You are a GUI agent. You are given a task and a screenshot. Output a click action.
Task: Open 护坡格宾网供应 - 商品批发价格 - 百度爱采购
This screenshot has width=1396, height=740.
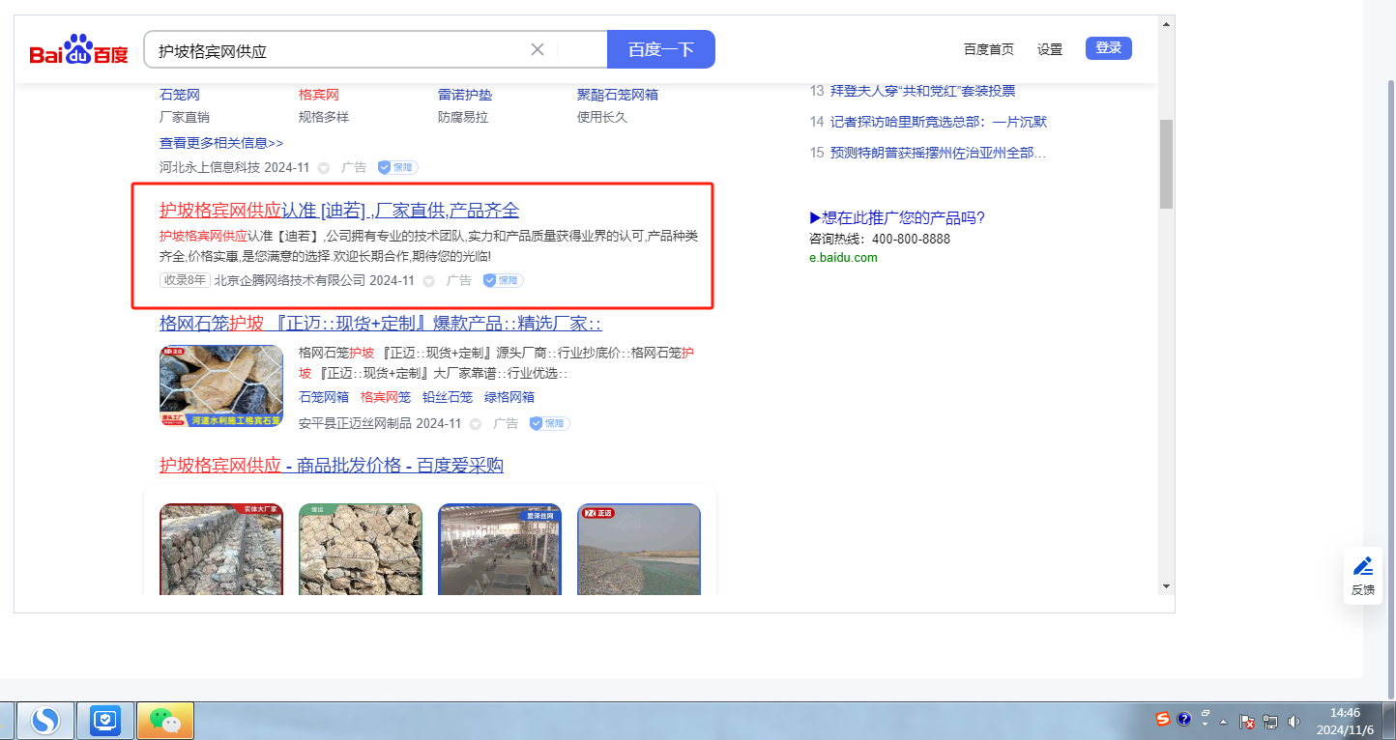pyautogui.click(x=332, y=466)
